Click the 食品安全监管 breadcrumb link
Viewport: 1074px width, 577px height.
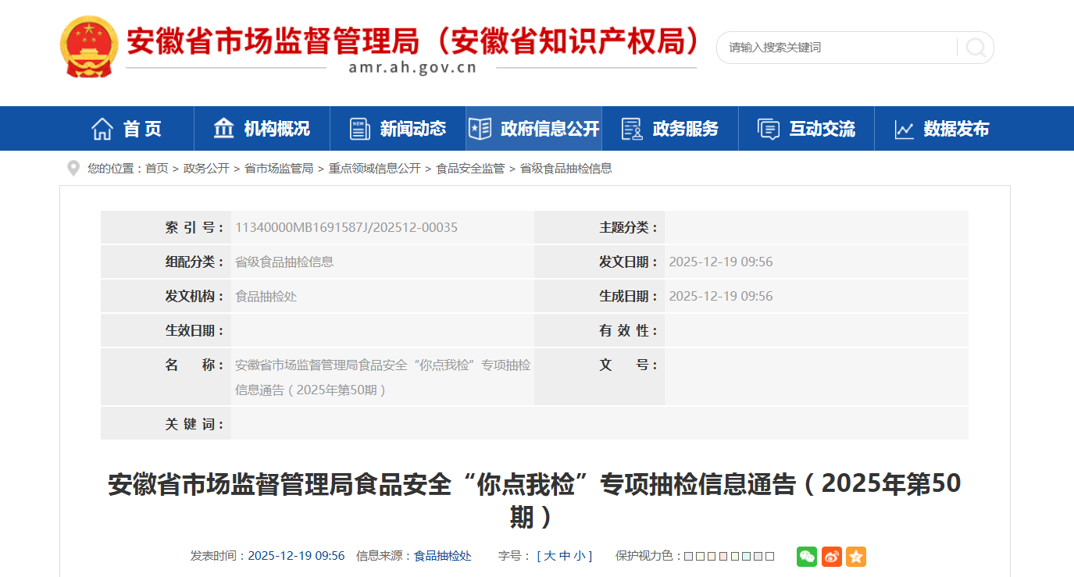470,169
